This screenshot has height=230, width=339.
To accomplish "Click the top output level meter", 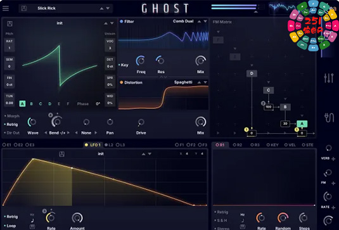I will coord(234,6).
